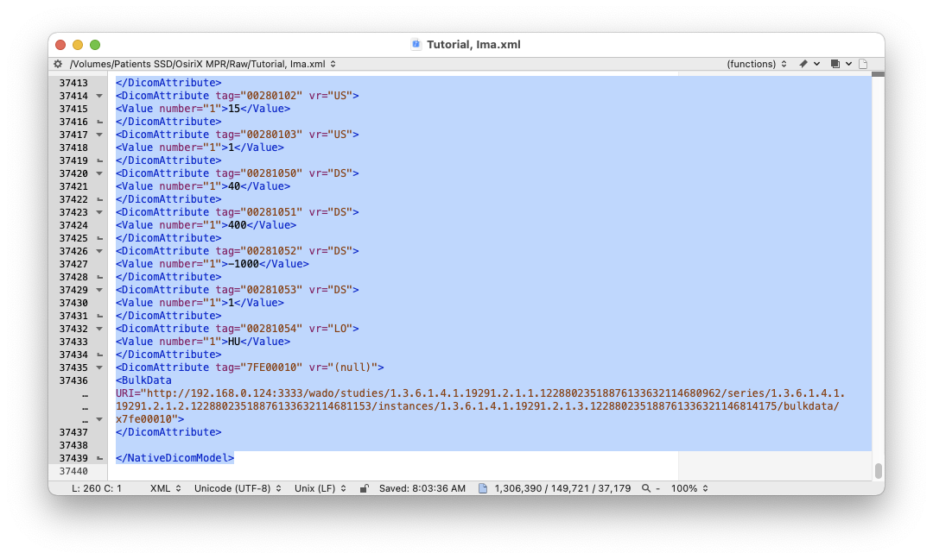Viewport: 933px width, 559px height.
Task: Click fold end marker at line 37439
Action: point(99,458)
